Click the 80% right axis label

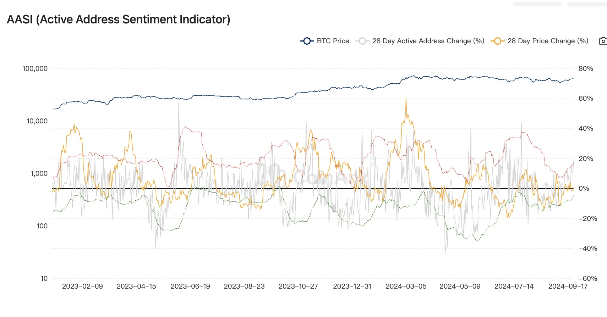586,68
